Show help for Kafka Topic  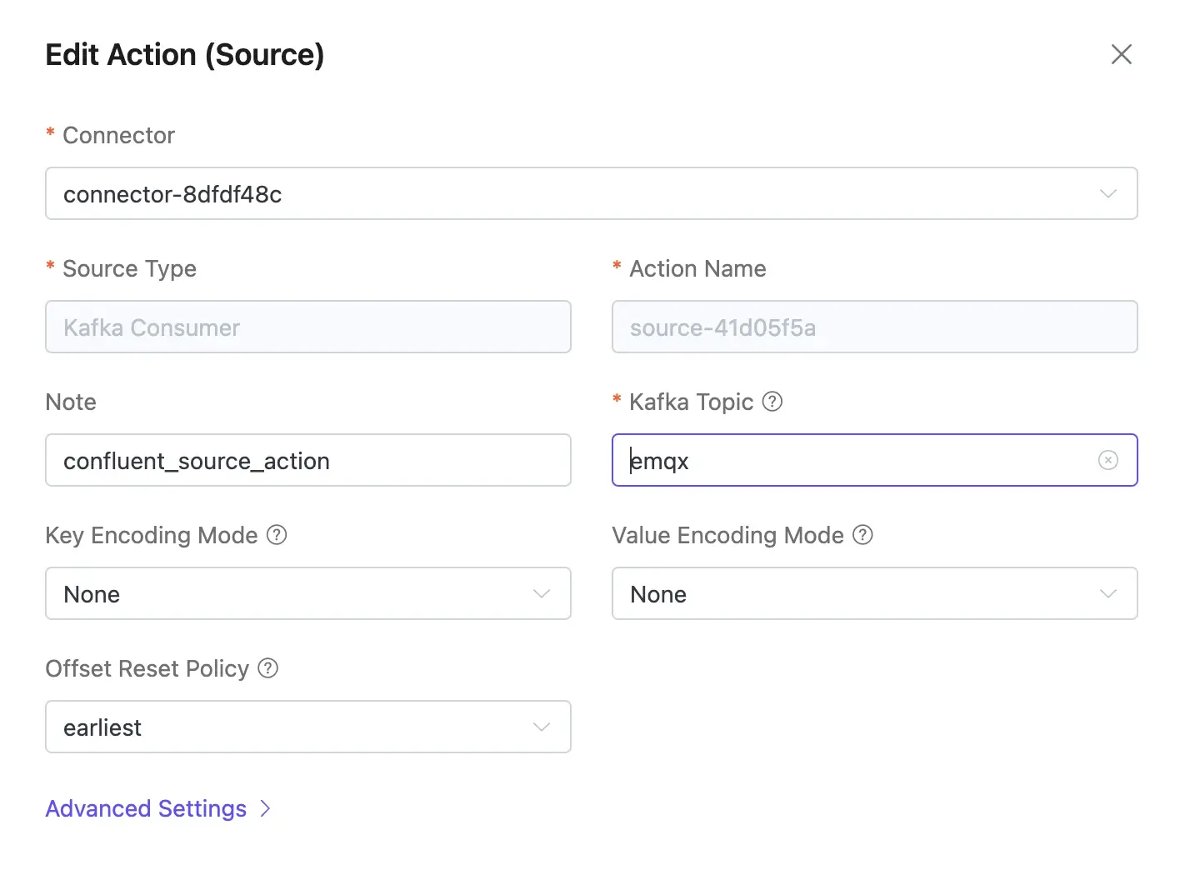772,402
